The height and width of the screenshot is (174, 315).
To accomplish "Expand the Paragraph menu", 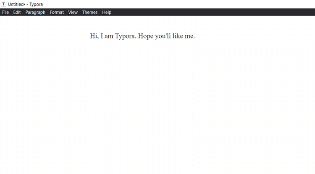I will point(35,12).
